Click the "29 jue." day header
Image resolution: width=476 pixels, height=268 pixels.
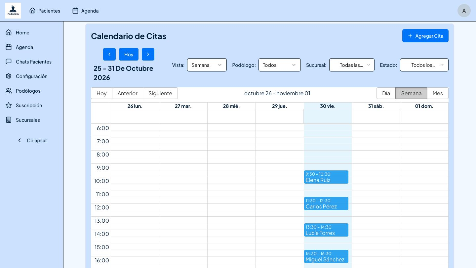[280, 106]
